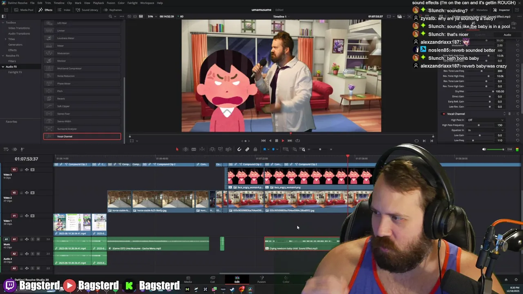Image resolution: width=523 pixels, height=294 pixels.
Task: Open the Timeline 1 name dropdown
Action: coord(281,16)
